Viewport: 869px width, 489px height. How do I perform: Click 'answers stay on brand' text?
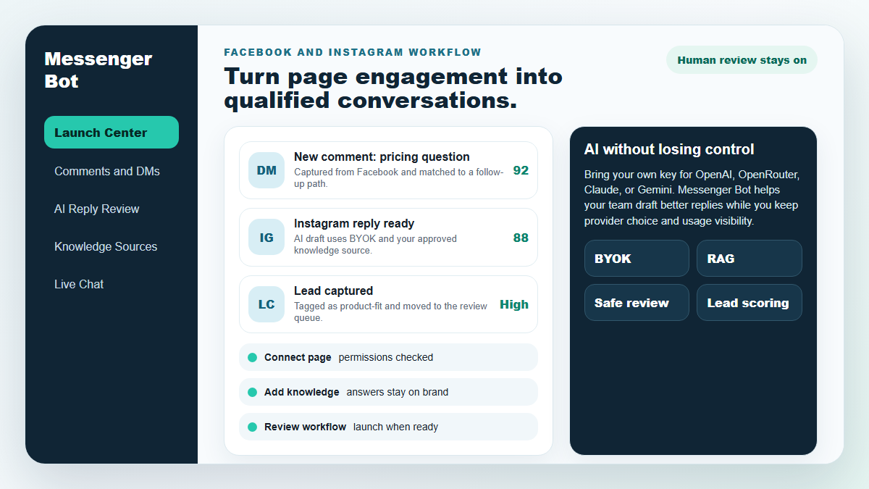(398, 392)
